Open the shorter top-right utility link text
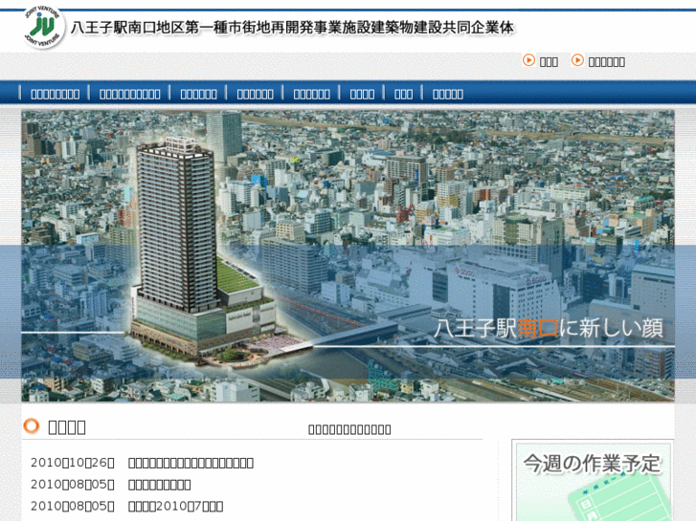The width and height of the screenshot is (696, 521). pos(549,61)
